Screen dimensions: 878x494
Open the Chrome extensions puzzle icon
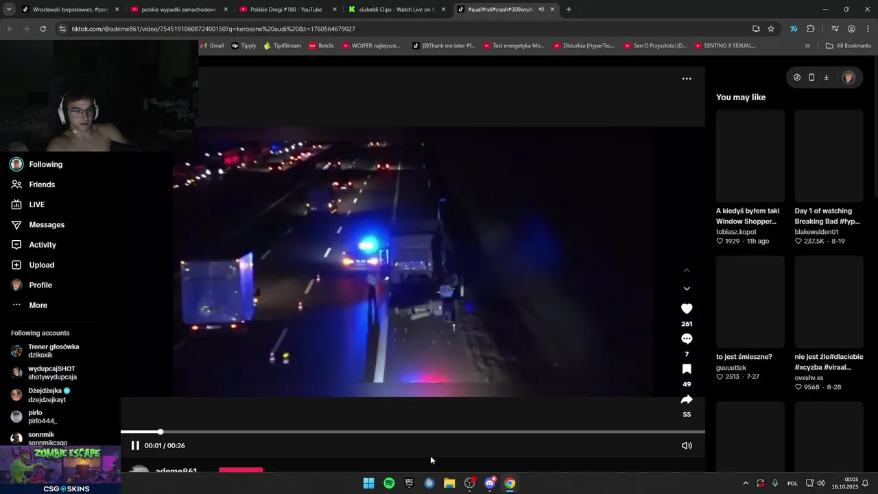[811, 29]
